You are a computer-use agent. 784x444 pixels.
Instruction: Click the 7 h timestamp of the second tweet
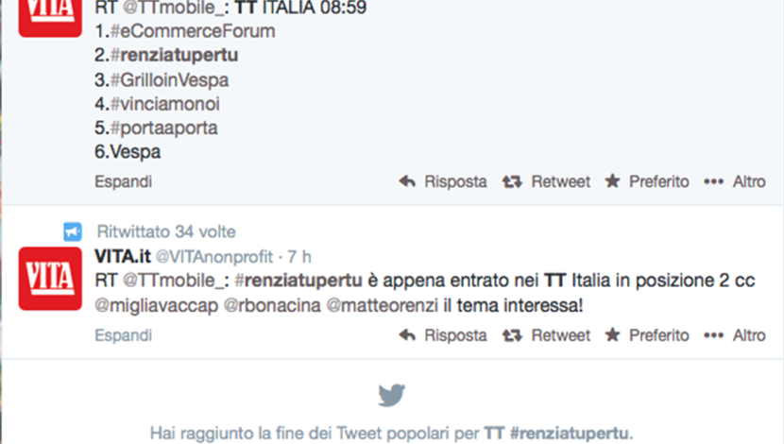coord(299,257)
